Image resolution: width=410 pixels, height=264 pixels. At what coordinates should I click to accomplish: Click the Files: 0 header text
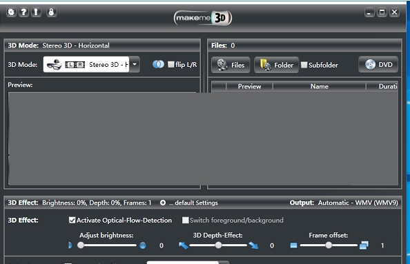[223, 45]
